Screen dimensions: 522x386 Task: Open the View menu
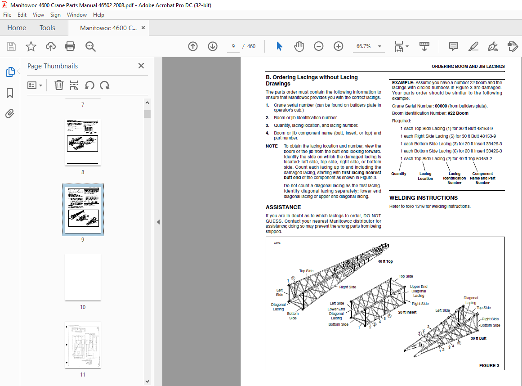click(x=38, y=15)
